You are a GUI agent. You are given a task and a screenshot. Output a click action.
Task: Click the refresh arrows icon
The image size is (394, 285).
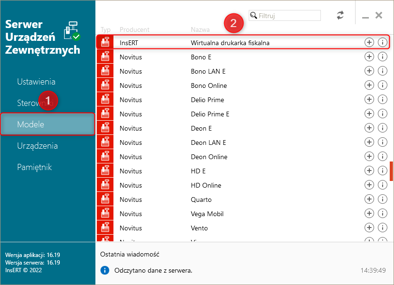coord(340,15)
